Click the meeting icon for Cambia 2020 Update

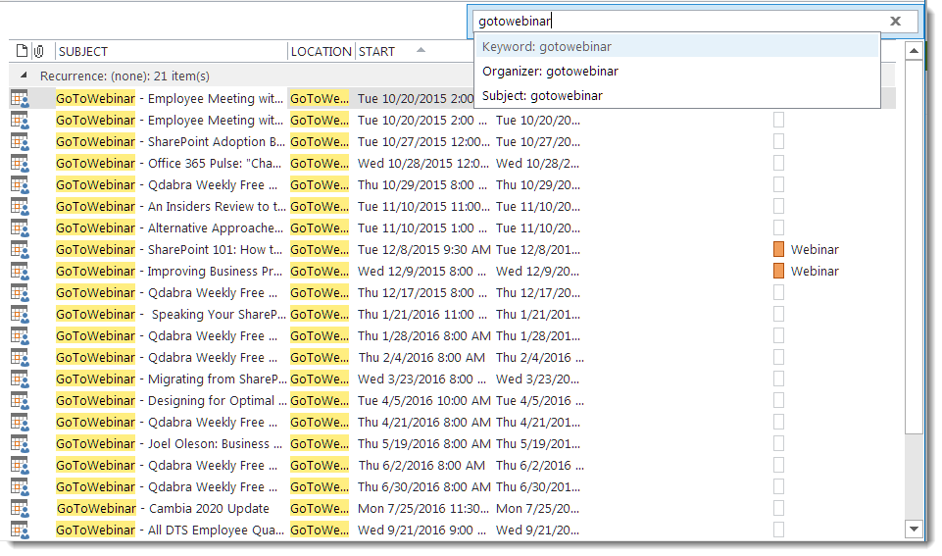tap(20, 509)
